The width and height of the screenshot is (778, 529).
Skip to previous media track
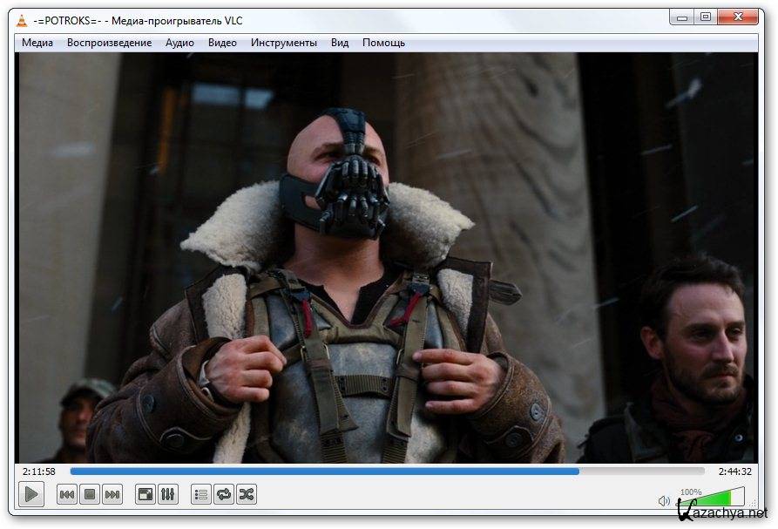click(x=67, y=495)
